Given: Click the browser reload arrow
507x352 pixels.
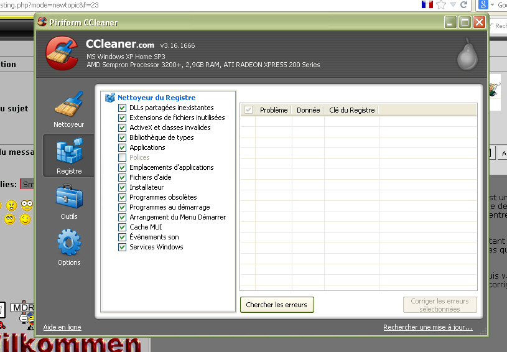Looking at the screenshot, I should coord(463,4).
